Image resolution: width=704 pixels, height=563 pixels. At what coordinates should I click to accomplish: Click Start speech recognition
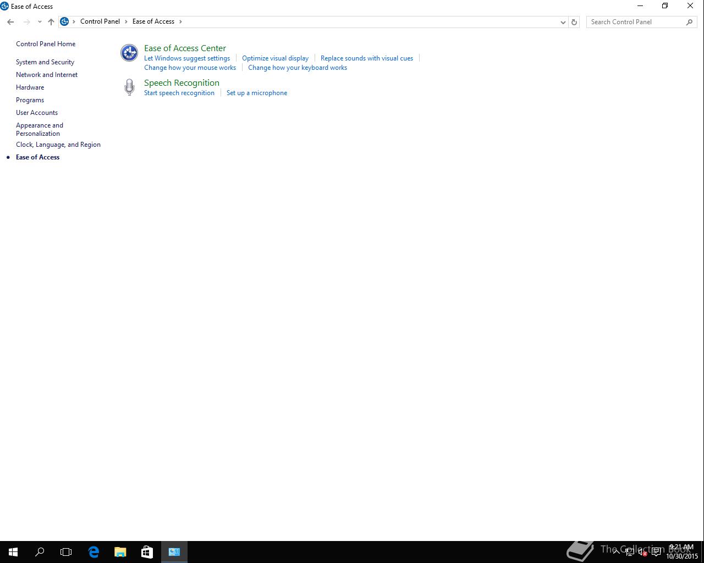tap(179, 93)
